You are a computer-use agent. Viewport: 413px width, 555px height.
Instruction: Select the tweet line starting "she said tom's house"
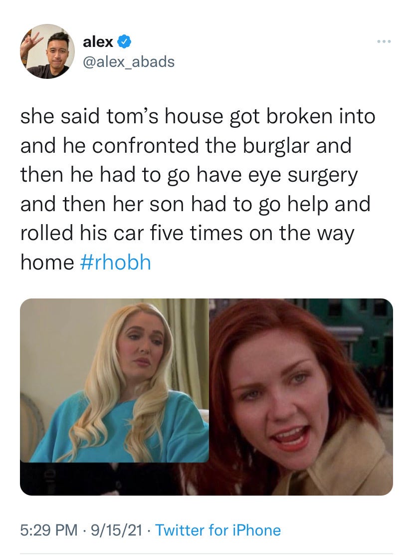(x=198, y=116)
